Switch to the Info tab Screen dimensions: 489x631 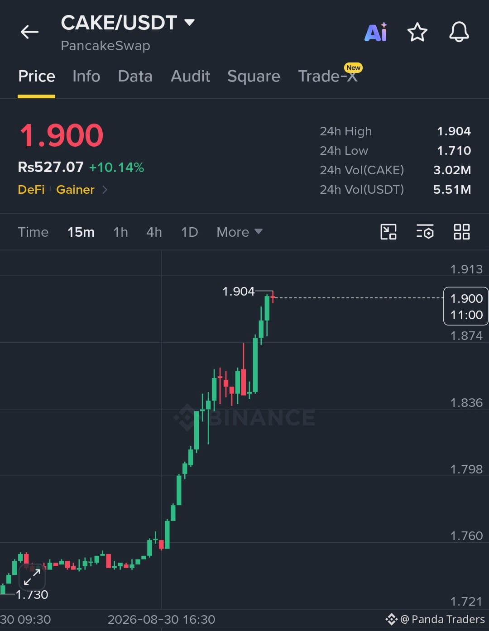click(86, 76)
